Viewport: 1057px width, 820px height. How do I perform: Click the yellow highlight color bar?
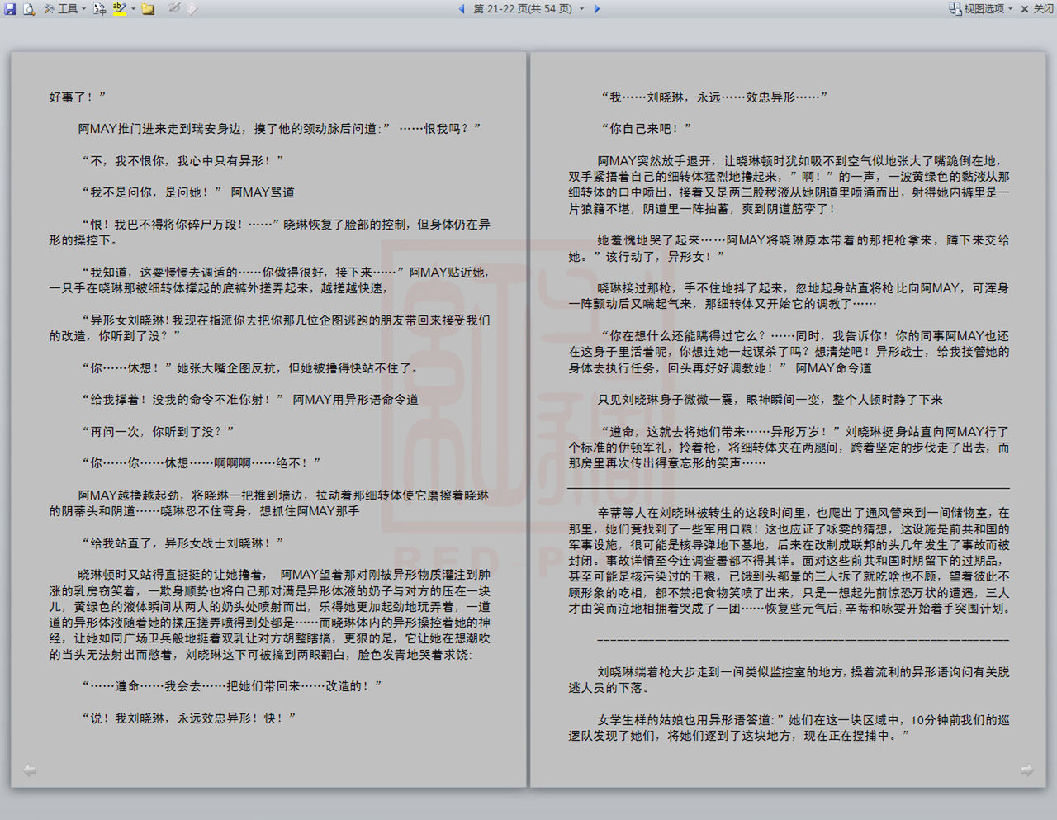coord(120,14)
